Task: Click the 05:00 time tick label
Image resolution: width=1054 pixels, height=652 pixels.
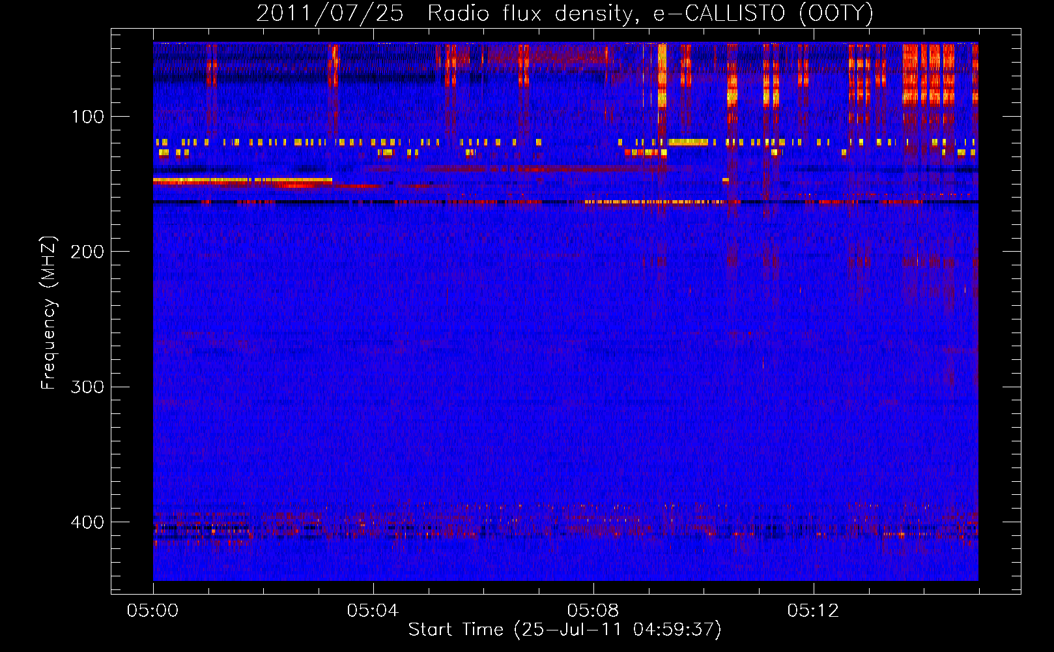Action: 153,611
